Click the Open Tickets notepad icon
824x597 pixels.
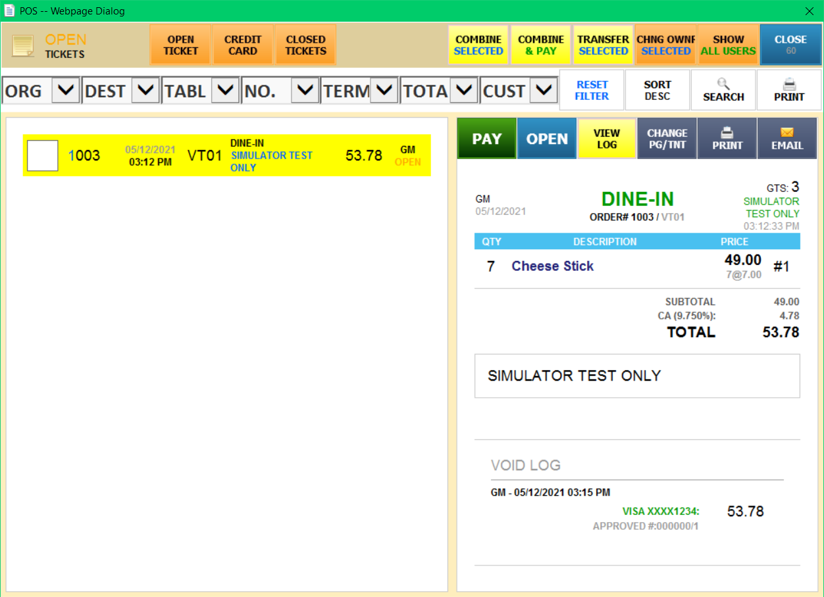point(23,45)
